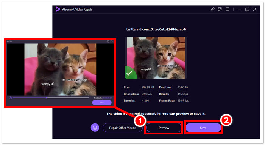Open the feedback chat icon
This screenshot has height=145, width=265.
coord(220,9)
